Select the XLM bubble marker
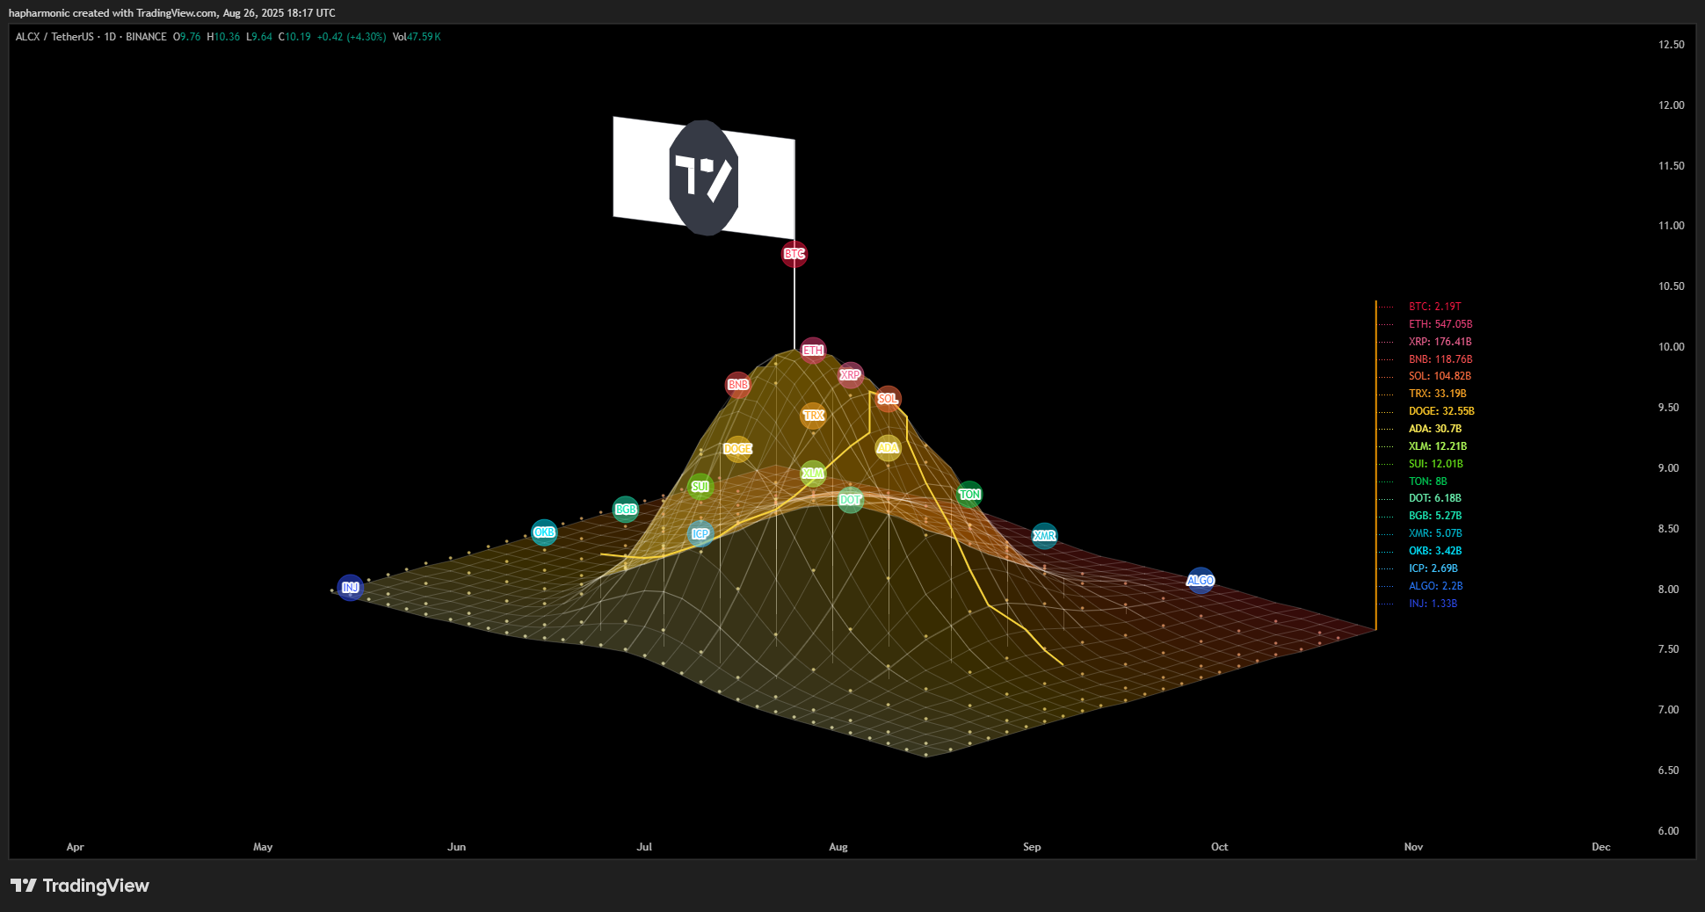Image resolution: width=1705 pixels, height=912 pixels. point(813,474)
